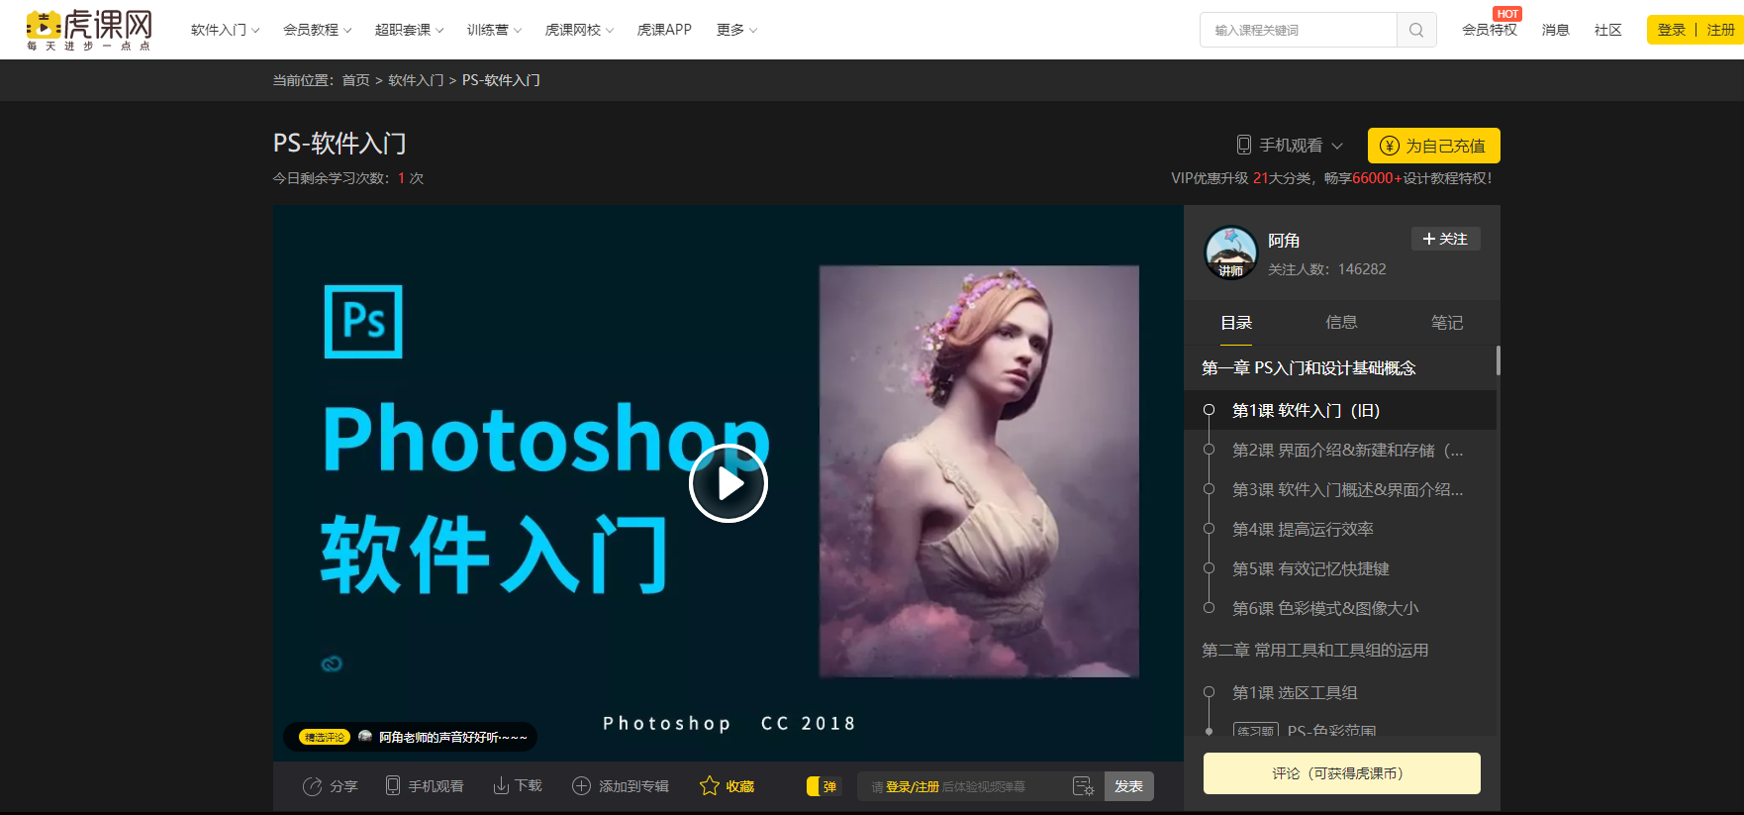Viewport: 1744px width, 815px height.
Task: Click the 评论（可获得虎课币）button
Action: coord(1341,773)
